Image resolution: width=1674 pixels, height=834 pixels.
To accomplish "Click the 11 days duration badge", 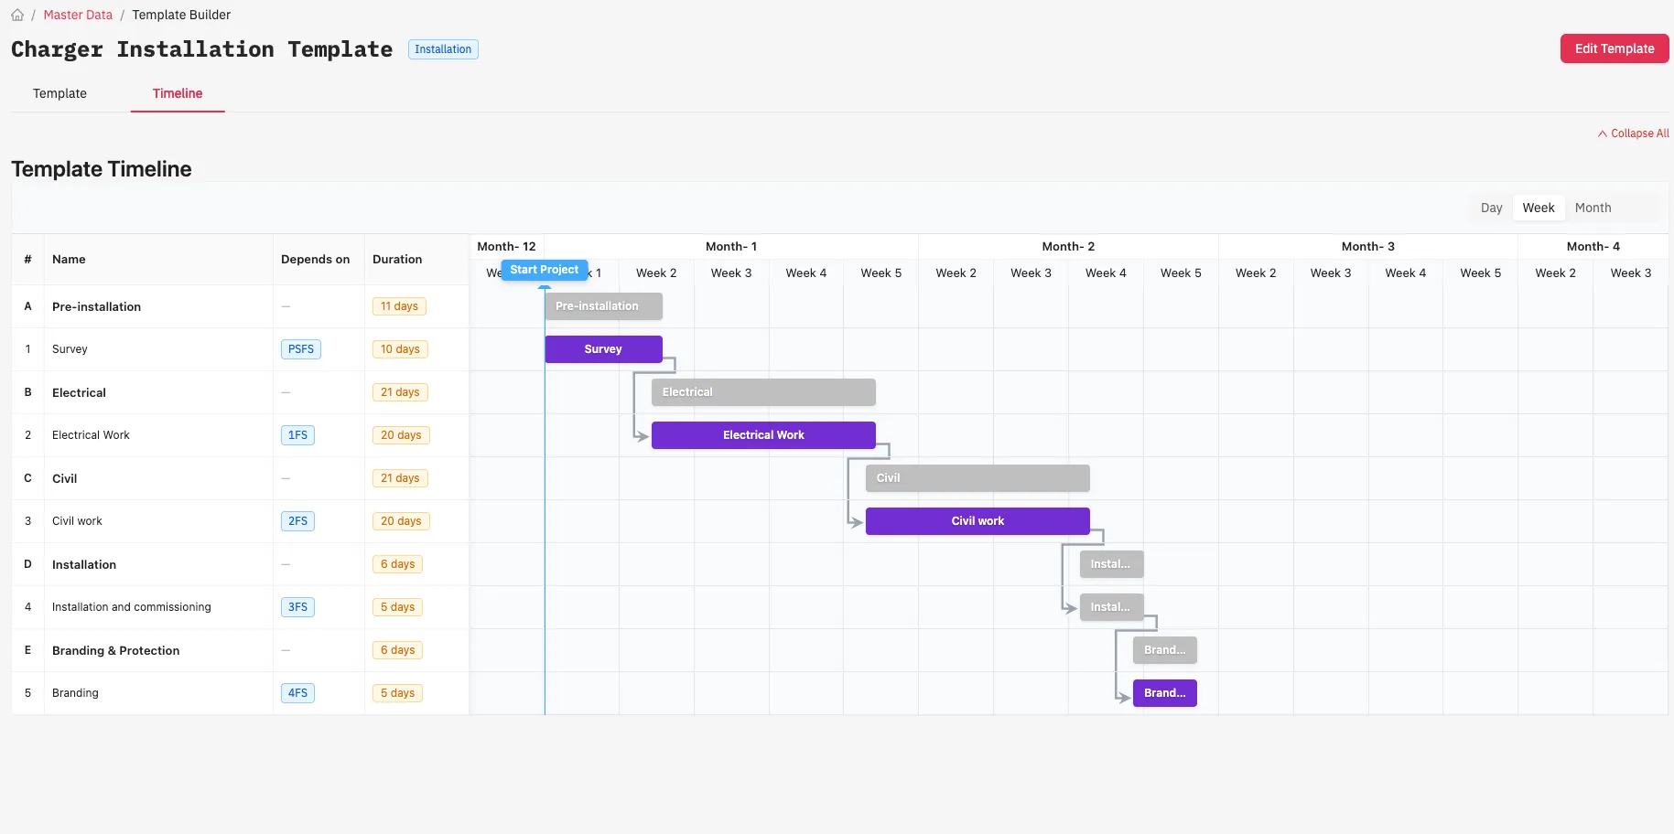I will tap(399, 306).
